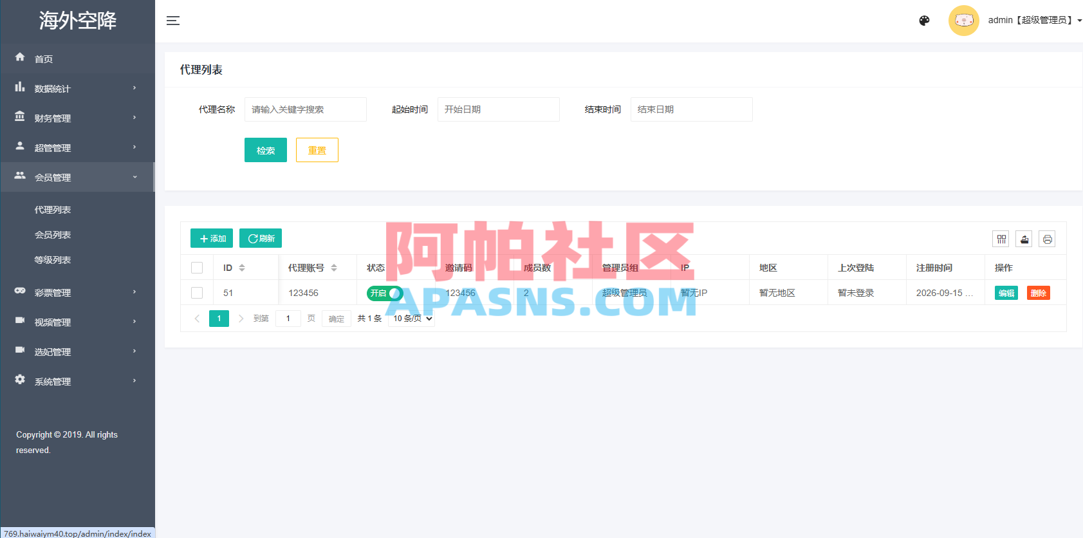Click the gear icon for 系统管理

coord(20,380)
